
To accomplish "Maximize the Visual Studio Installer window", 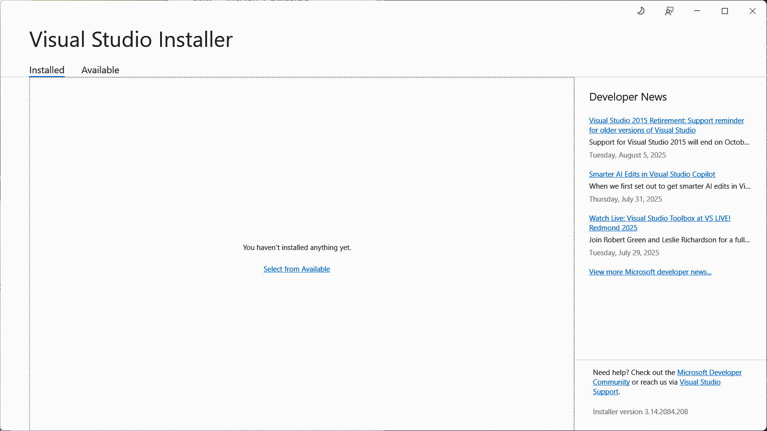I will pos(725,11).
